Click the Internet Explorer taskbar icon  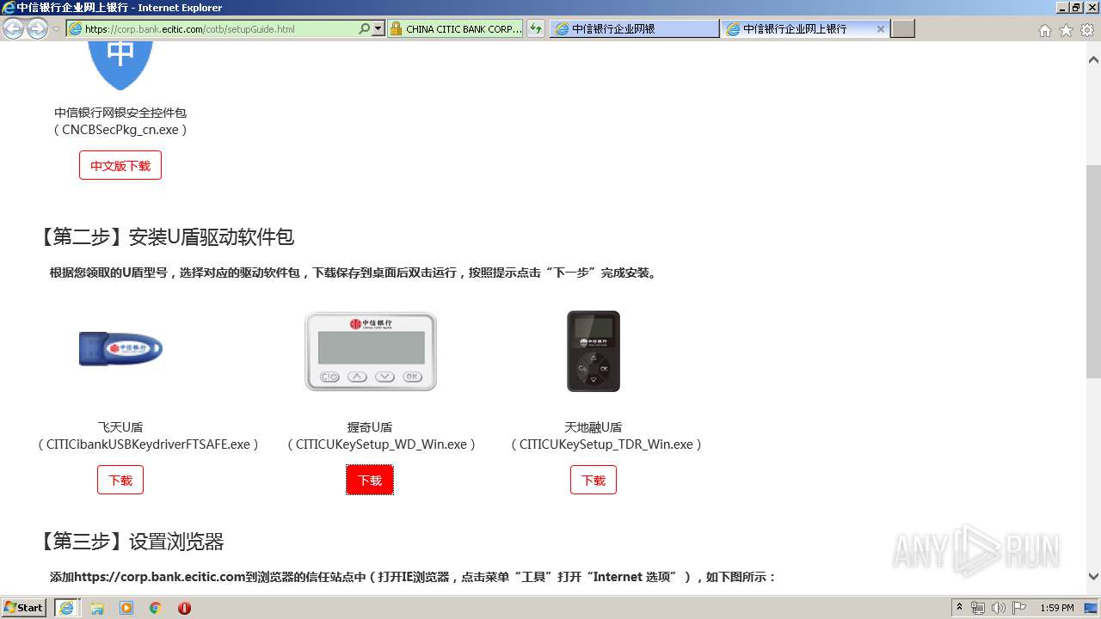click(x=66, y=608)
